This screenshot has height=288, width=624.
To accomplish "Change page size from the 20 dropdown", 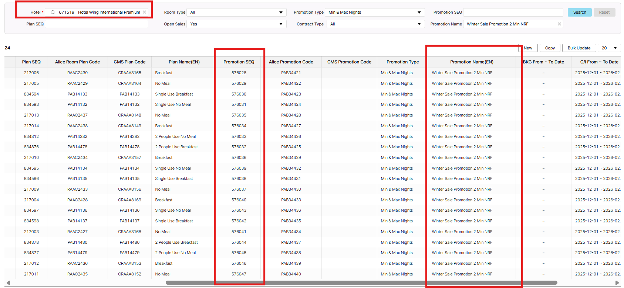I will pyautogui.click(x=609, y=48).
